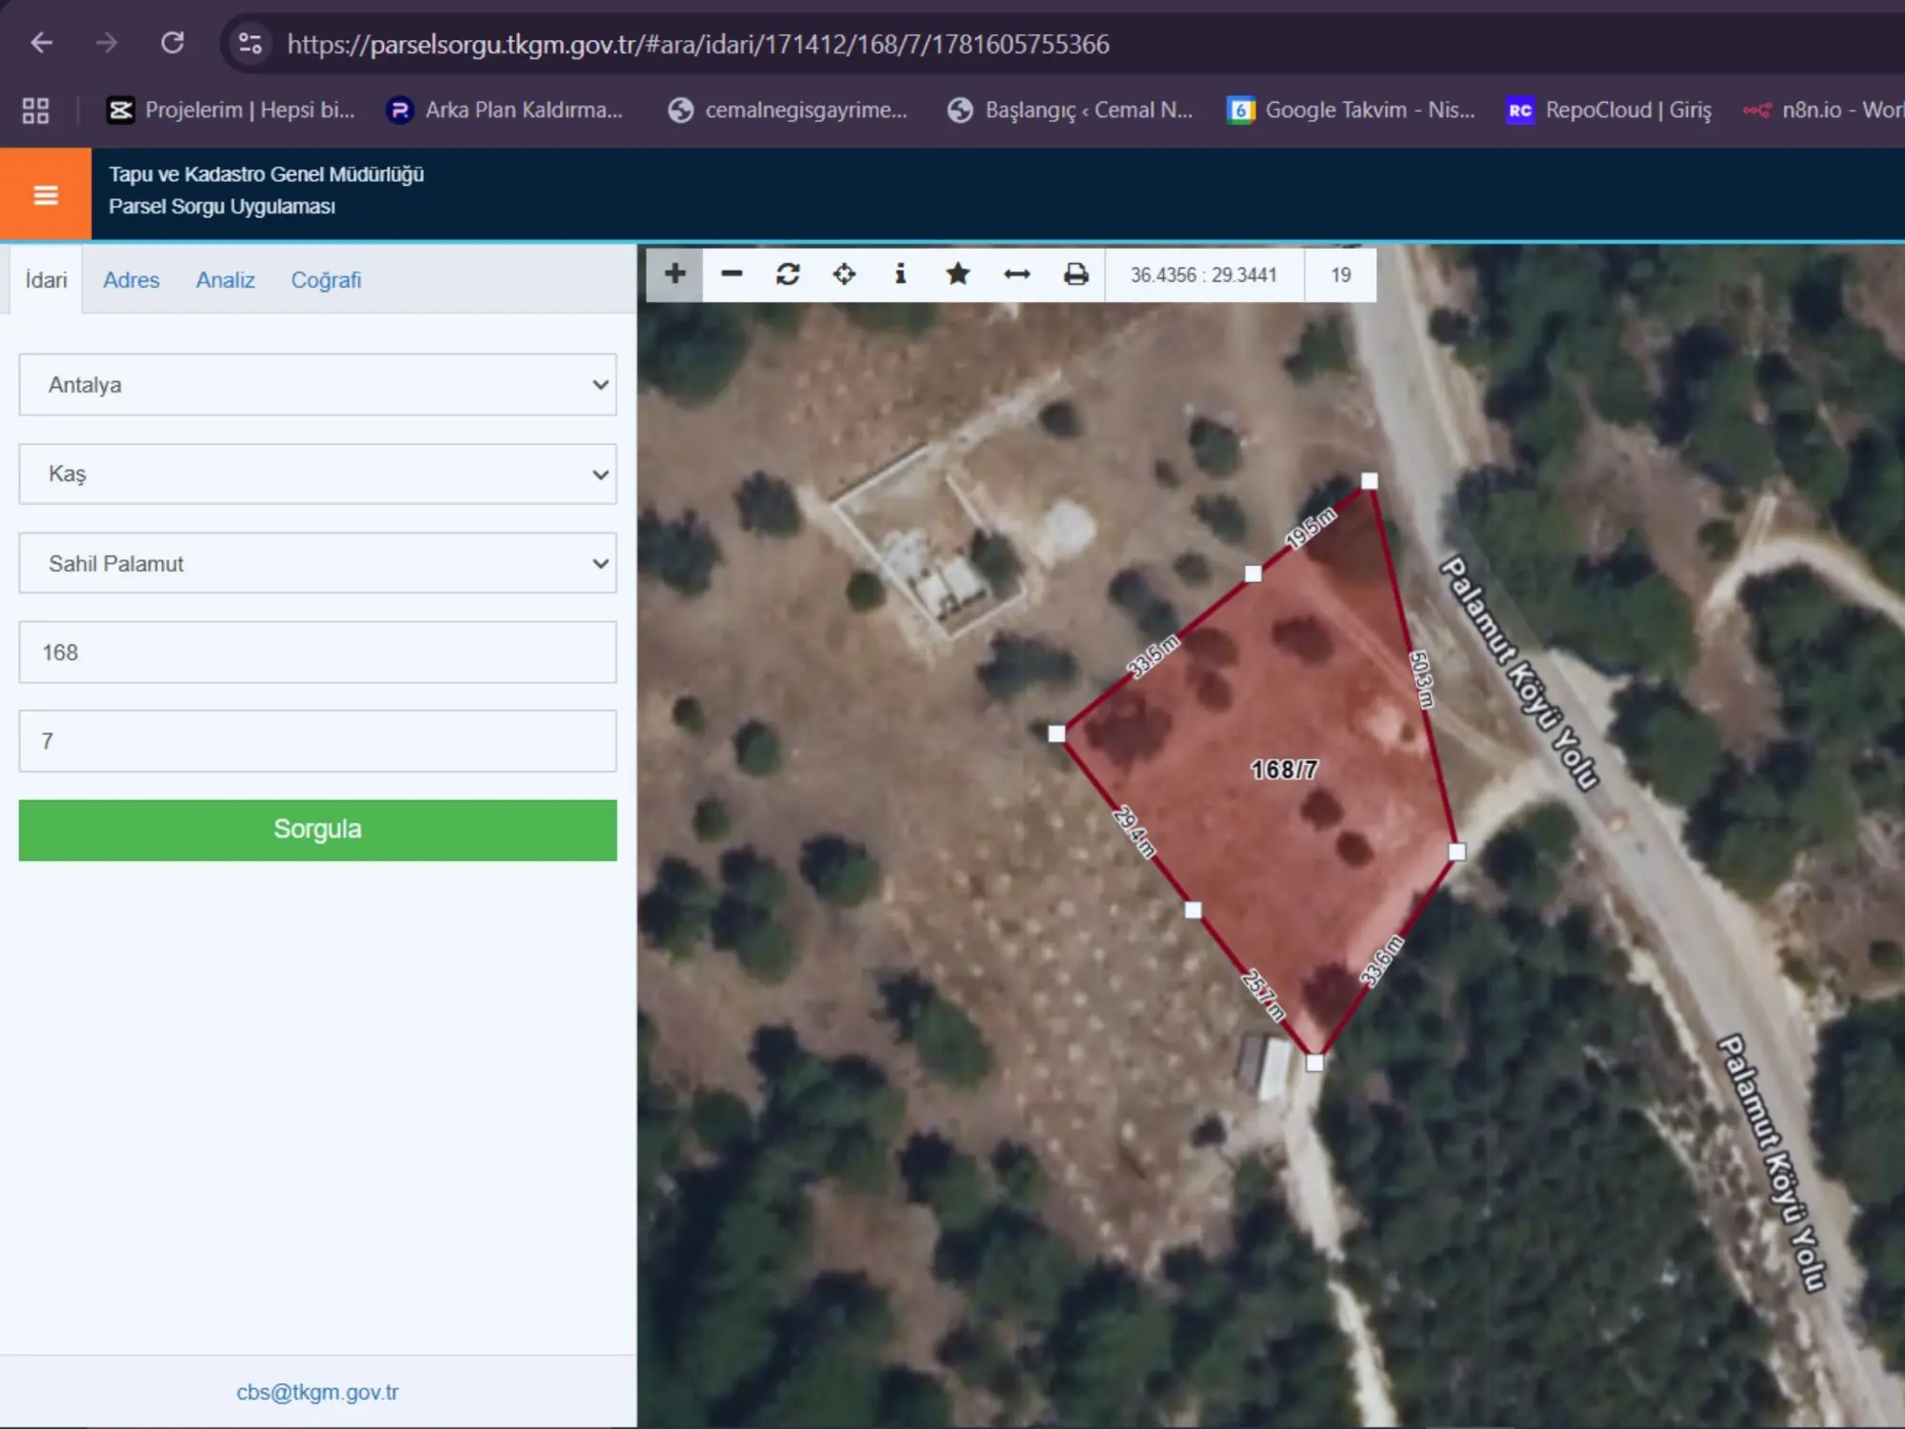Select the distance measure arrow tool
This screenshot has height=1429, width=1905.
click(1016, 275)
